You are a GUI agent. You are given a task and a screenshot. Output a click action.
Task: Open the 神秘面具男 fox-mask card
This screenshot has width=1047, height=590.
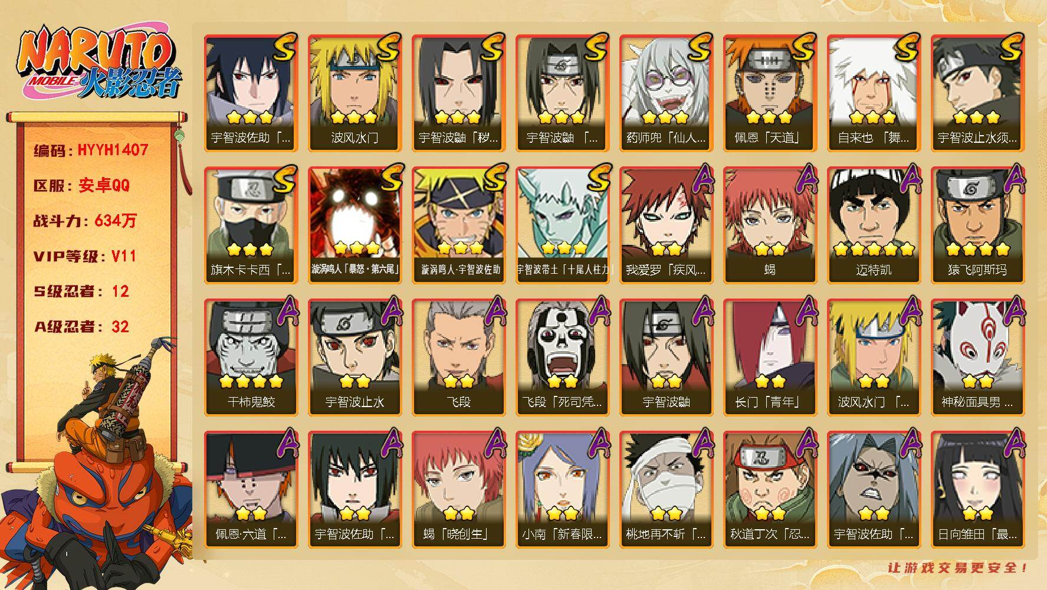977,357
